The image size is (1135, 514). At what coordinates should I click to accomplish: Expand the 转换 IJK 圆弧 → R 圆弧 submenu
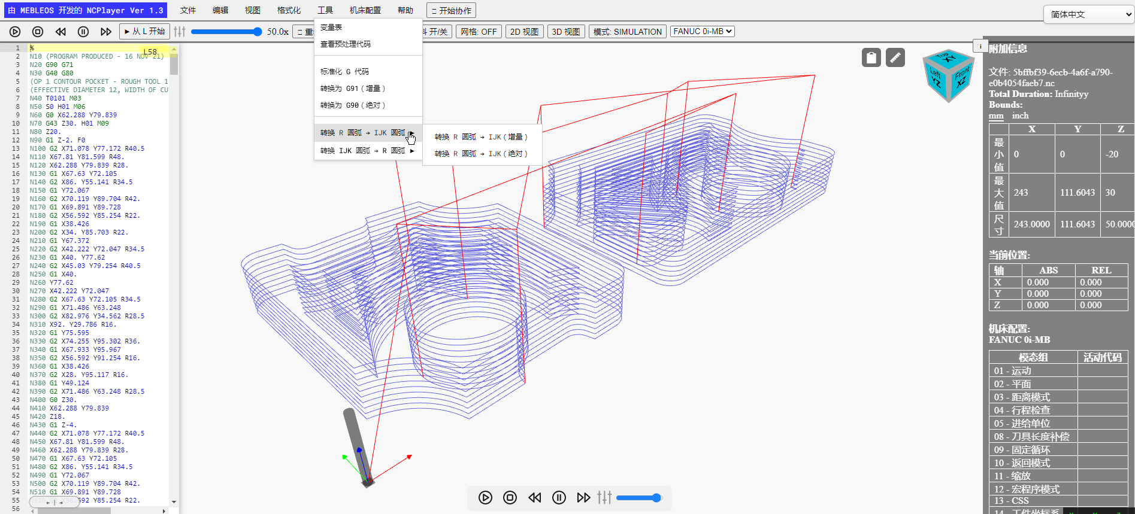point(368,151)
